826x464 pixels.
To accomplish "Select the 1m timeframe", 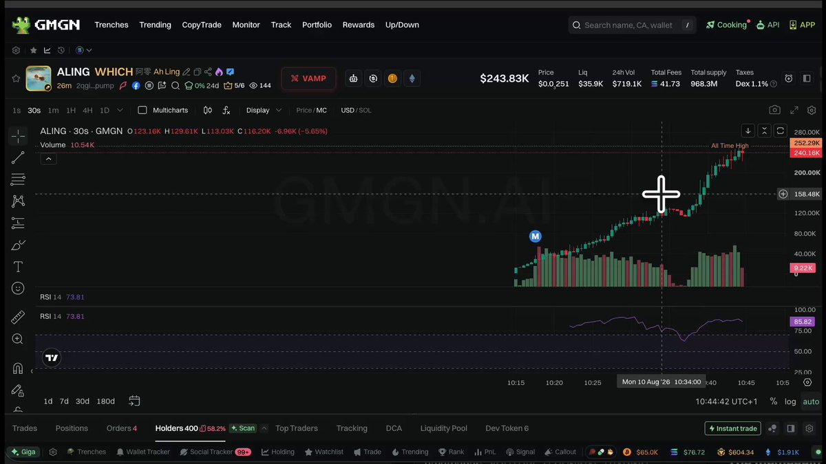I will (x=53, y=110).
